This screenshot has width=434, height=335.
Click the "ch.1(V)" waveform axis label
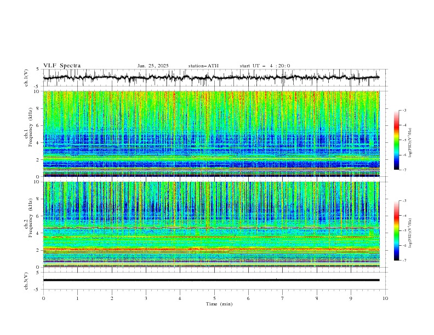click(x=26, y=78)
